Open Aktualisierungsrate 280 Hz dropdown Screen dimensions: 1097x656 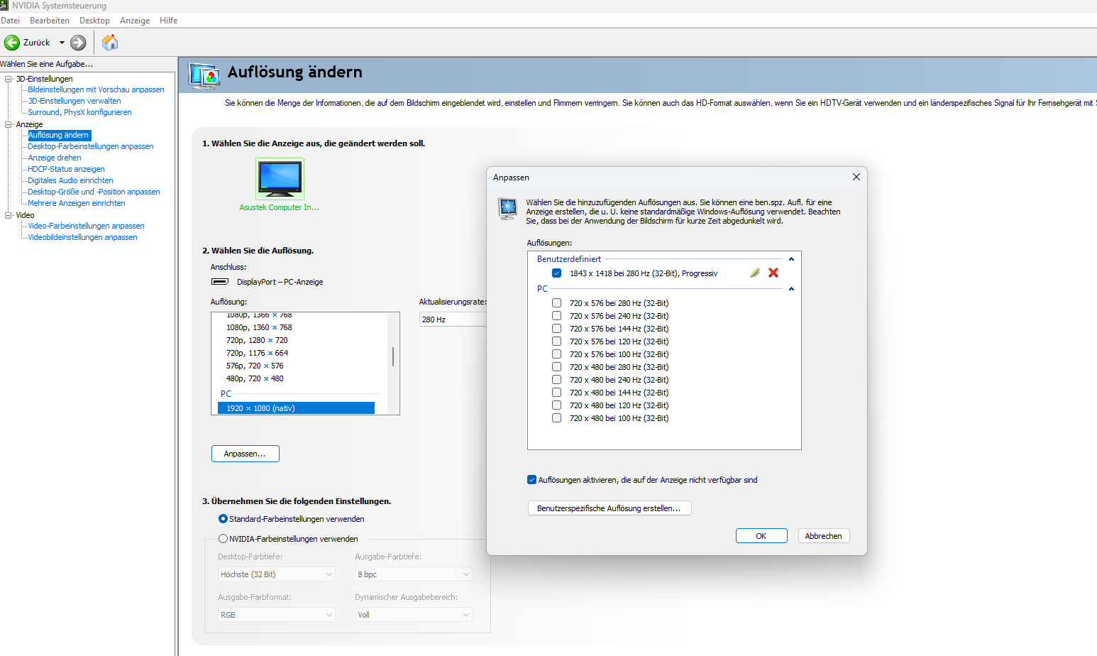[x=453, y=319]
